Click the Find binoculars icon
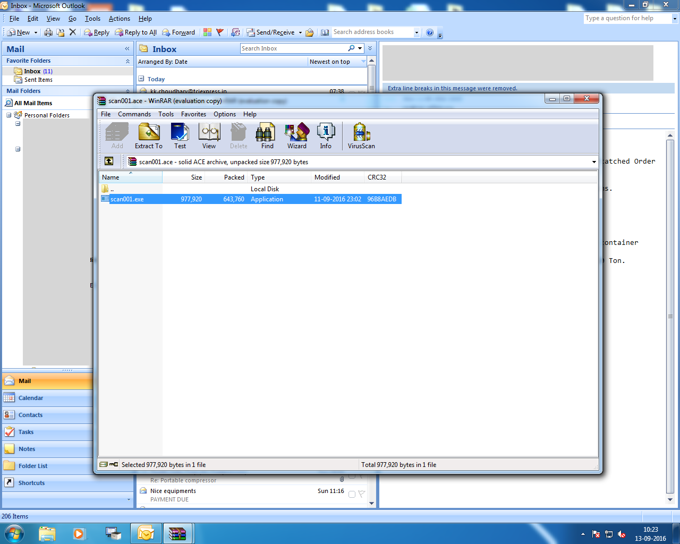Image resolution: width=680 pixels, height=544 pixels. [x=267, y=135]
